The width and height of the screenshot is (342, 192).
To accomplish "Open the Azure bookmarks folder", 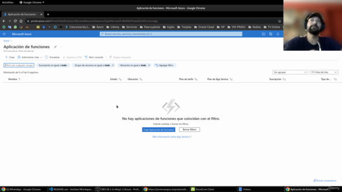I will point(98,27).
